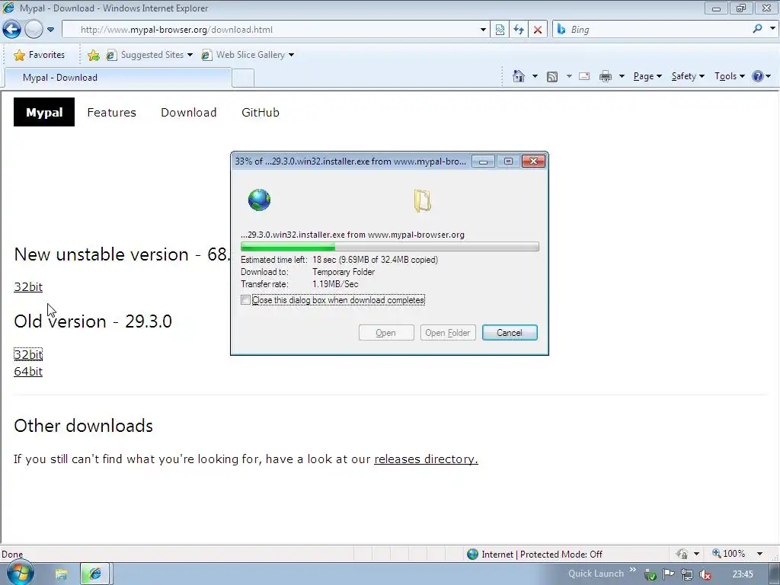Open the GitHub page link
The height and width of the screenshot is (585, 780).
click(261, 113)
